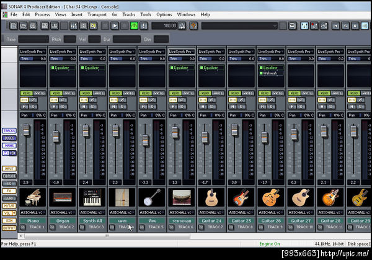The height and width of the screenshot is (260, 372).
Task: Click the BUSES button in left panel
Action: (9, 138)
